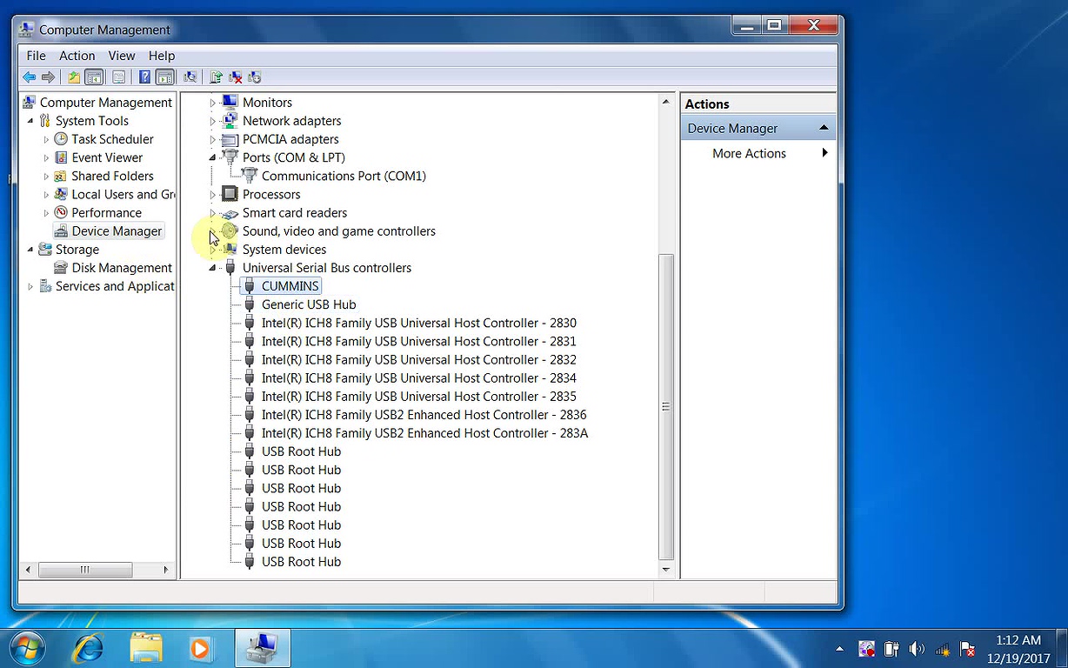
Task: Open Windows Explorer from the taskbar
Action: [x=145, y=648]
